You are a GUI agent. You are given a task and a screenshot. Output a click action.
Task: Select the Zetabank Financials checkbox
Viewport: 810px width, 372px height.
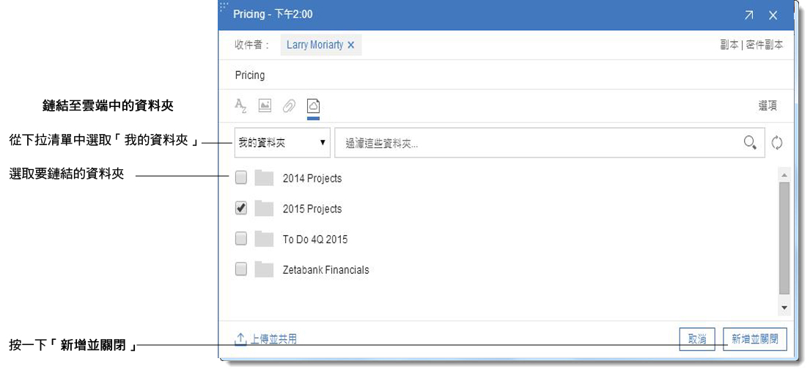click(x=240, y=269)
